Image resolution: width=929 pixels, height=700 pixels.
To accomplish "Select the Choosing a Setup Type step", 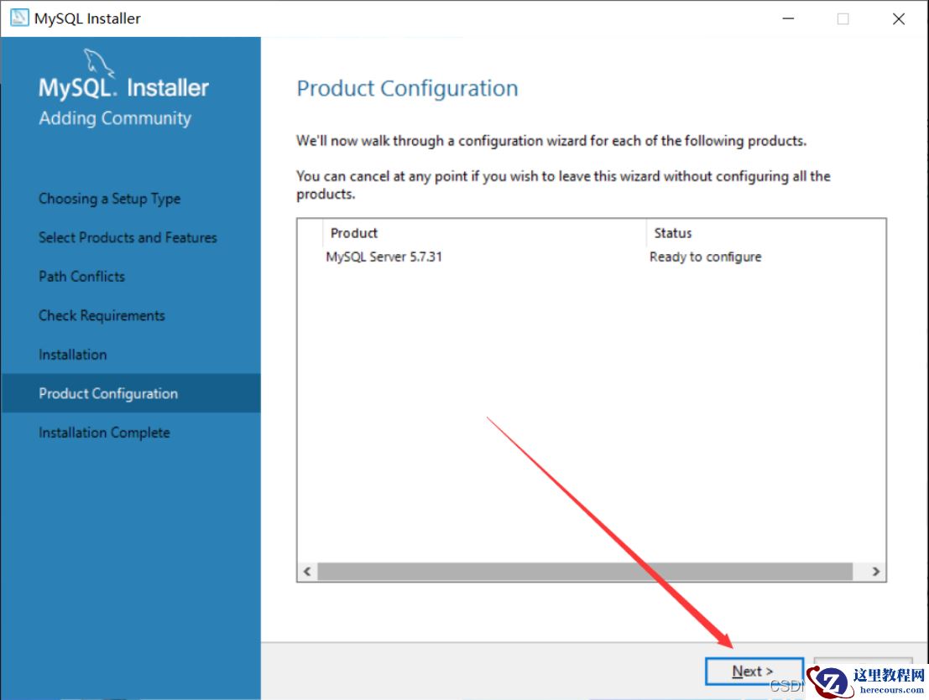I will [109, 199].
